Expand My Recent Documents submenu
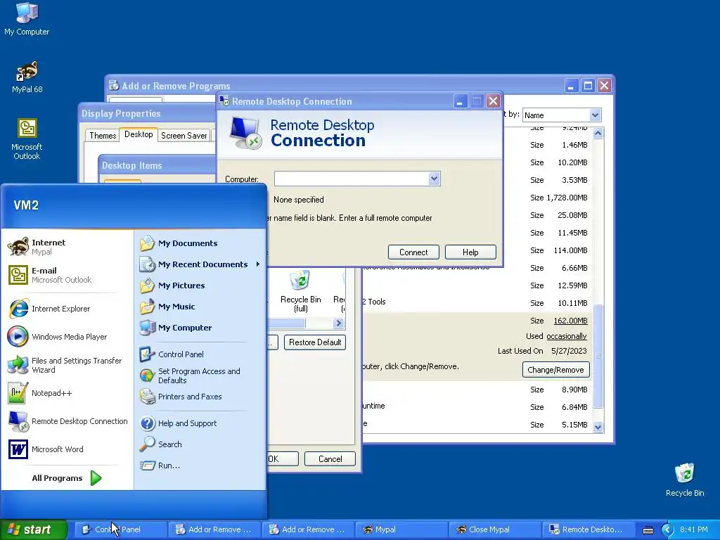Screen dimensions: 720x540 (200, 264)
